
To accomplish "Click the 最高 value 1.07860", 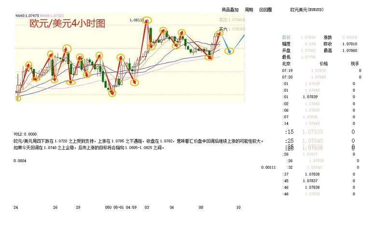I will (349, 50).
